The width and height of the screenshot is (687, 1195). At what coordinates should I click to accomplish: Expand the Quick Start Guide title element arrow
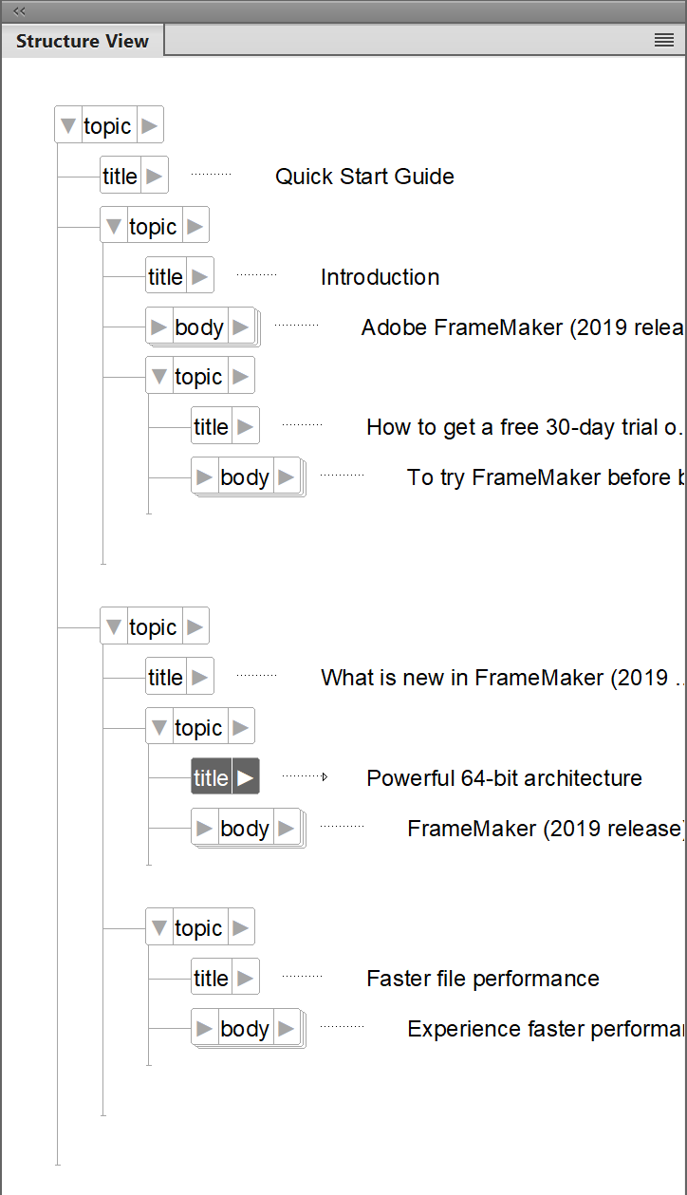click(x=155, y=175)
